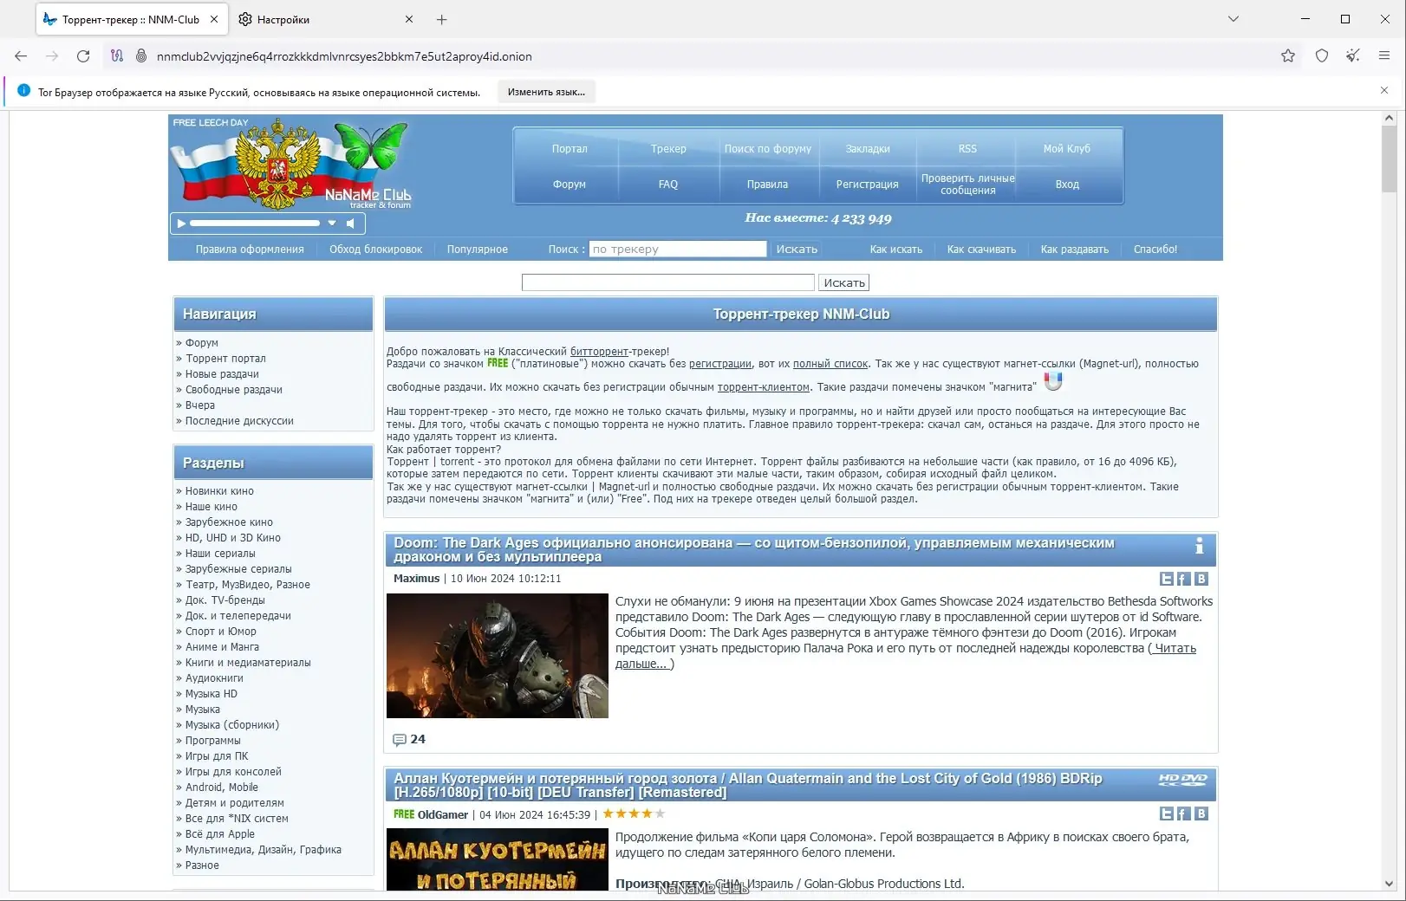Image resolution: width=1406 pixels, height=901 pixels.
Task: Share Allan Quatermain post on Twitter
Action: (1167, 813)
